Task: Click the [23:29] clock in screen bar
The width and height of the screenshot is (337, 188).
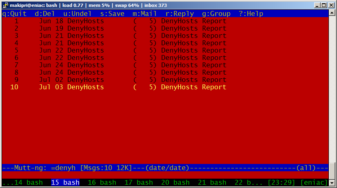Action: tap(282, 182)
